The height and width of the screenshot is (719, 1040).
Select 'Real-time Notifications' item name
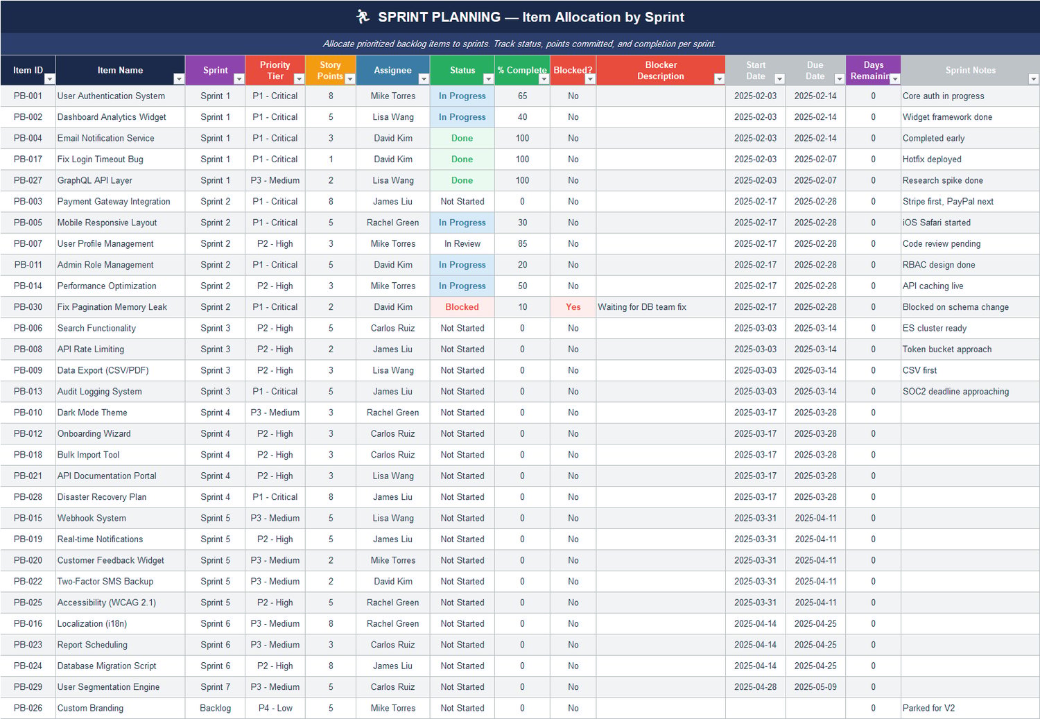[120, 539]
